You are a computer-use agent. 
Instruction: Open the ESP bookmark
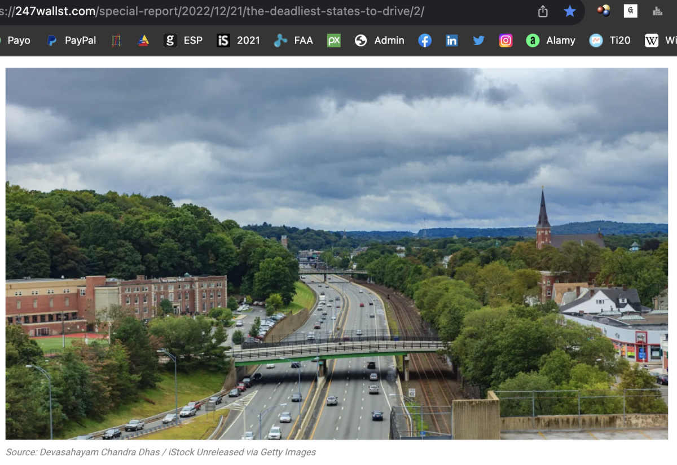coord(183,41)
